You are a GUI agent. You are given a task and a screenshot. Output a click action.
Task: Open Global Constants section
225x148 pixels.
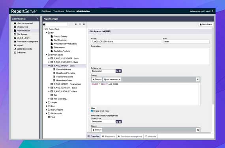coord(24,49)
